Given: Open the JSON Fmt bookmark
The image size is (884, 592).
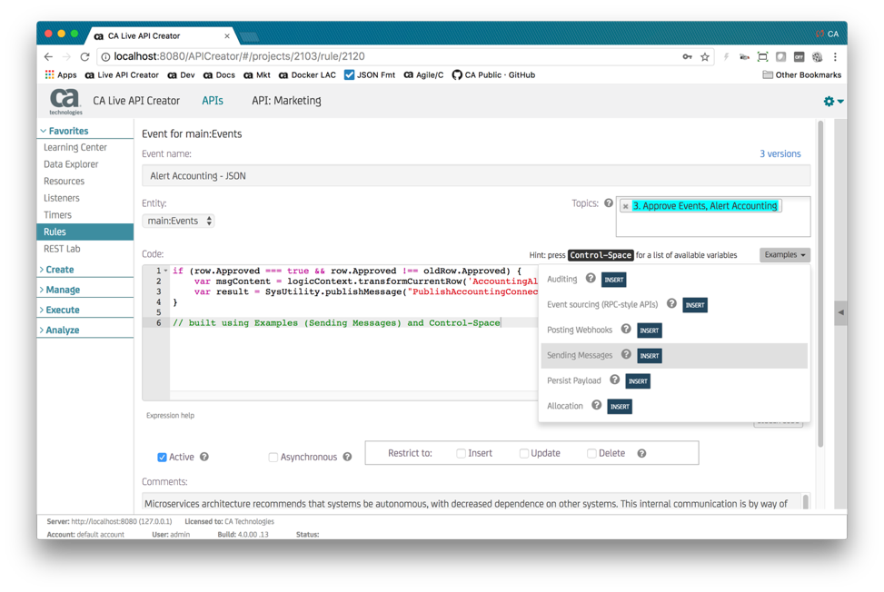Looking at the screenshot, I should (x=370, y=75).
